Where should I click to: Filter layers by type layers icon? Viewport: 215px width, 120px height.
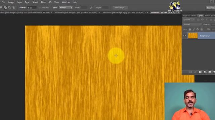tap(207, 20)
